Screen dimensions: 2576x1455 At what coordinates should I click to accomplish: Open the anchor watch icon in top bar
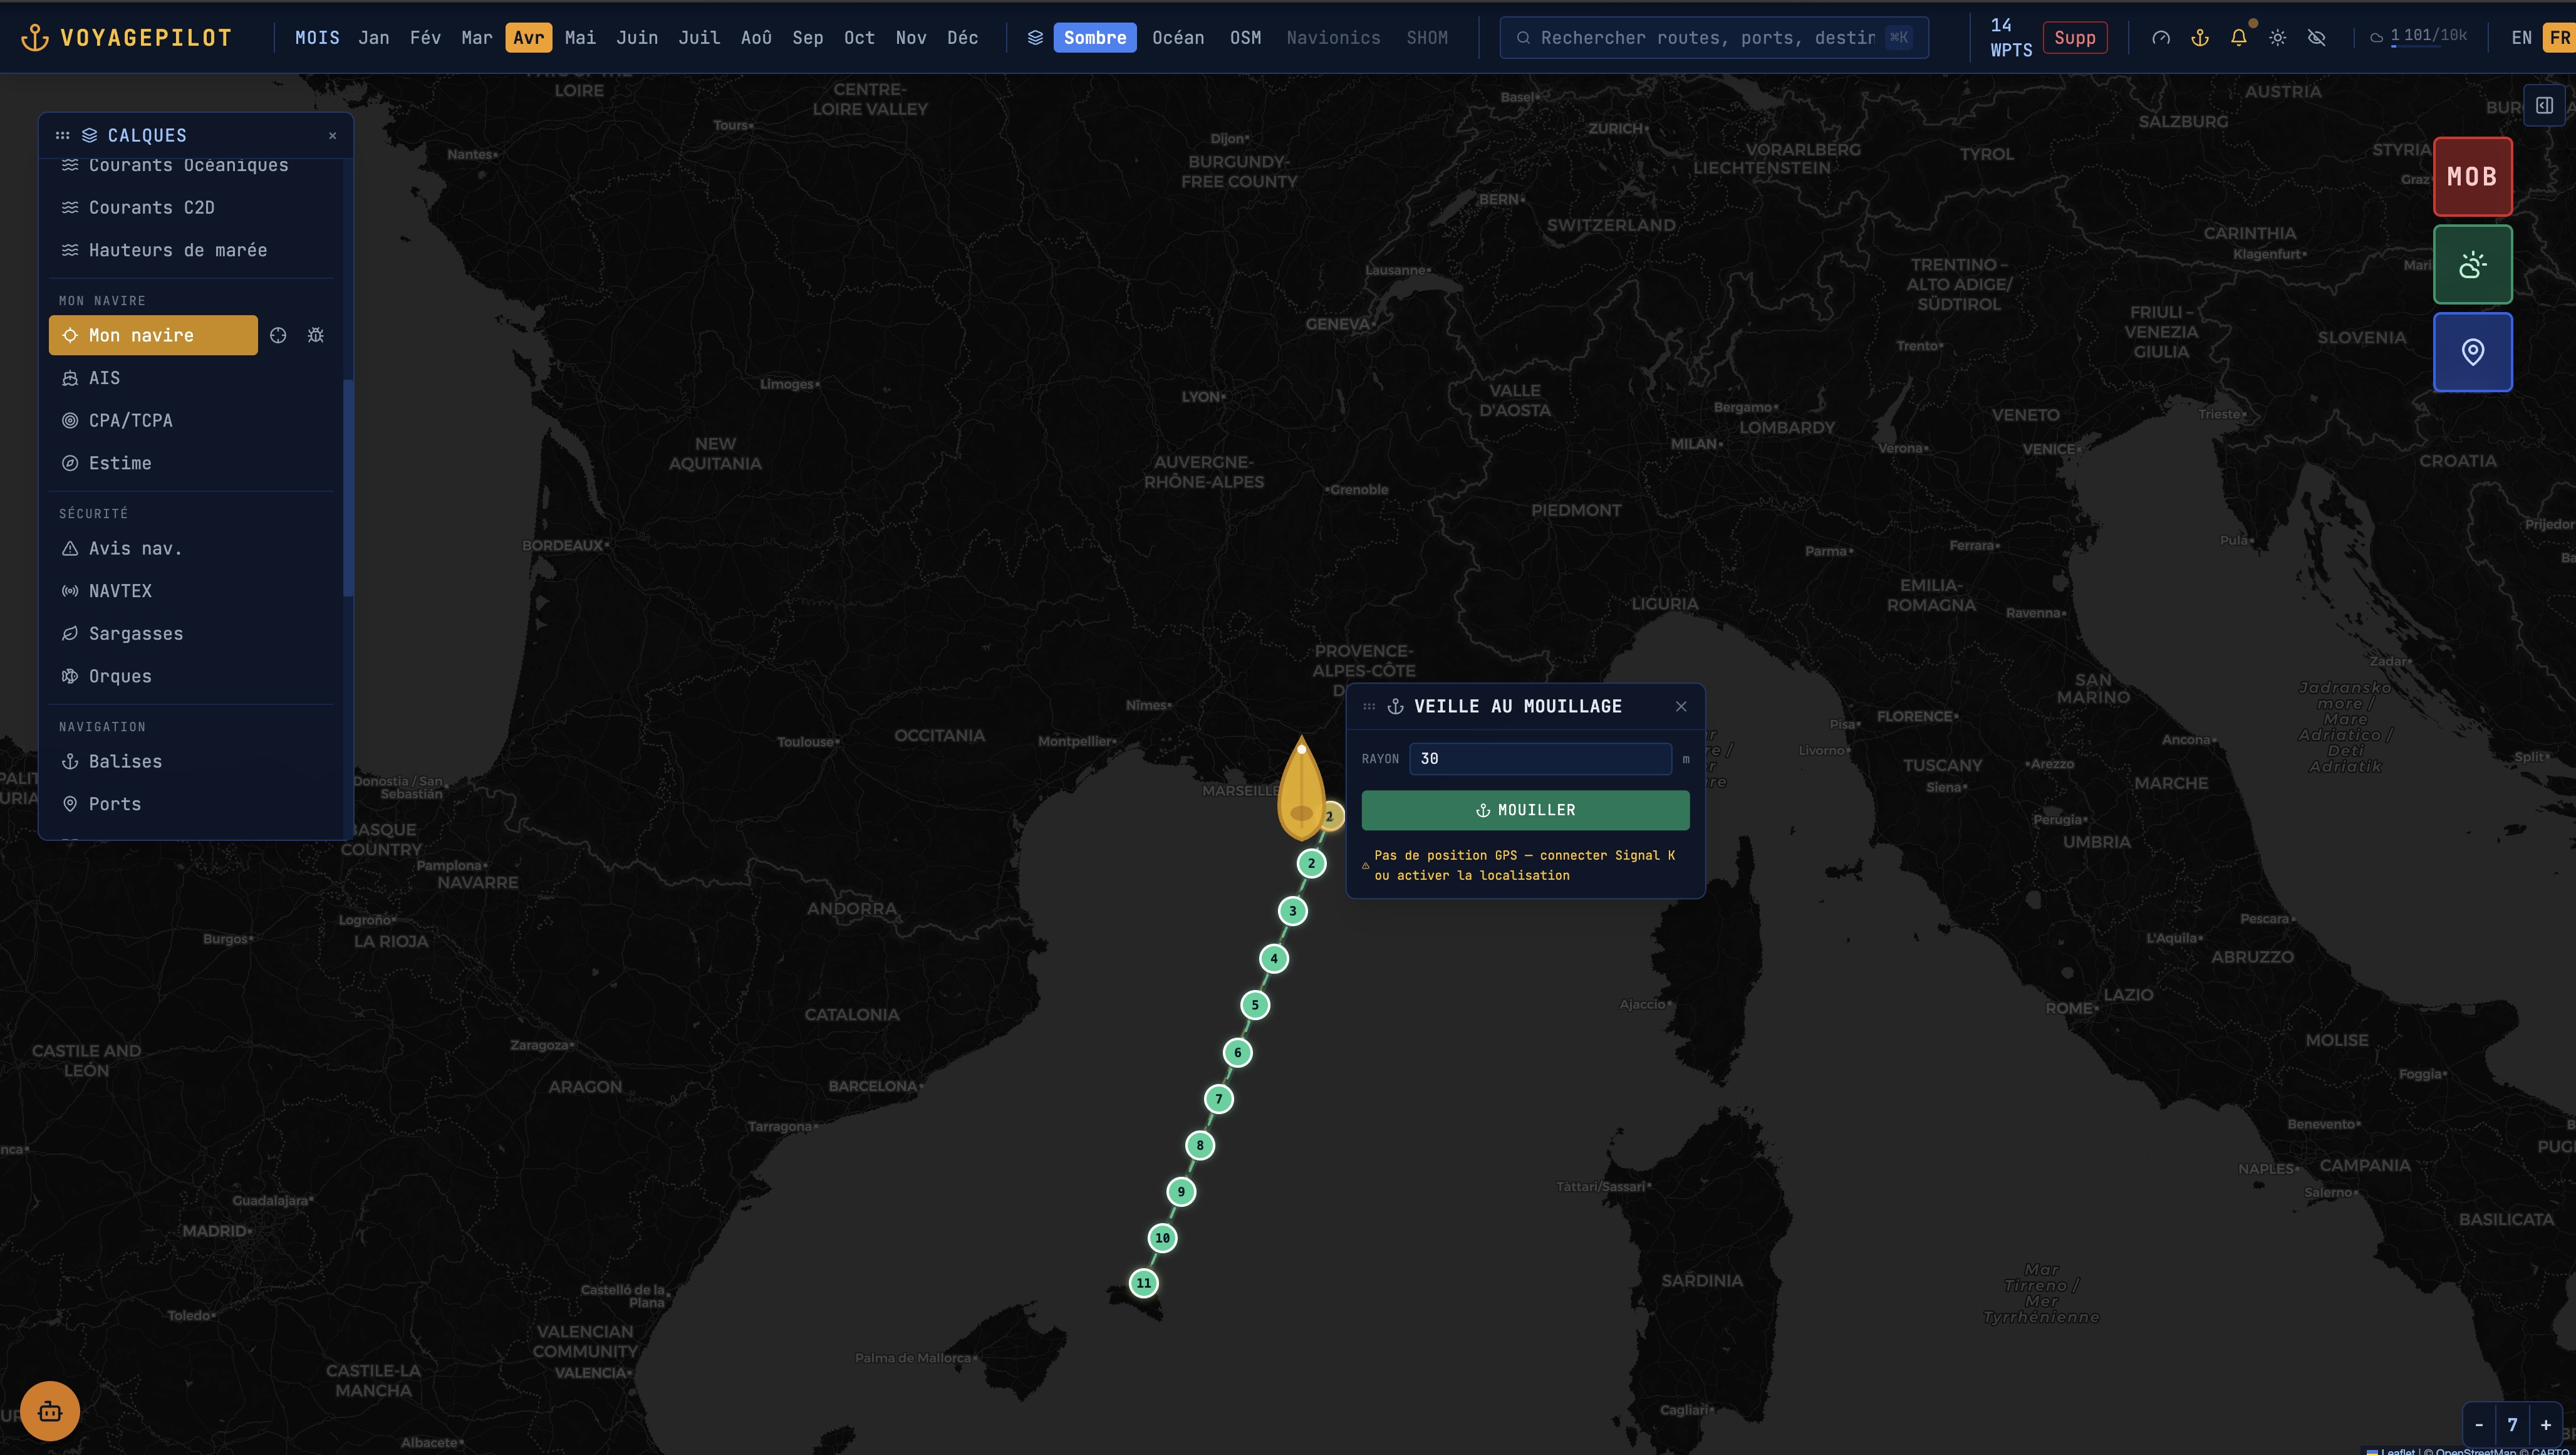[2199, 38]
